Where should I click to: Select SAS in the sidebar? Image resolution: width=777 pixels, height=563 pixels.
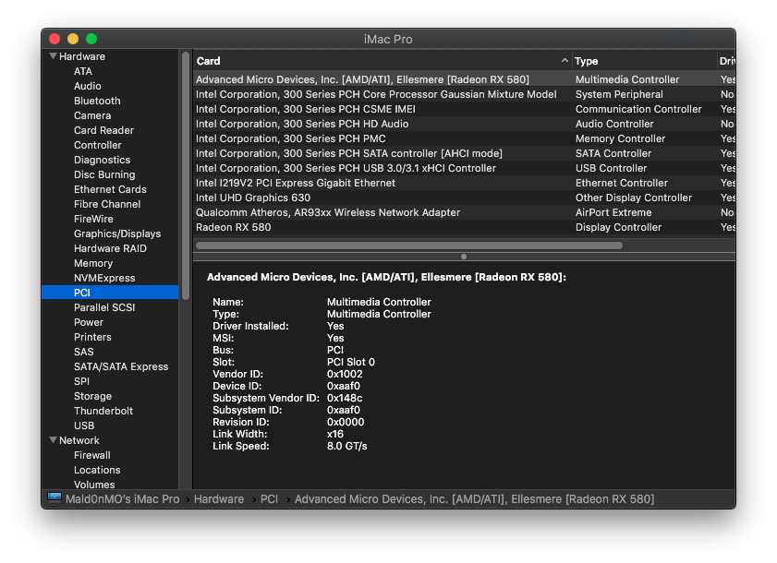pyautogui.click(x=84, y=352)
